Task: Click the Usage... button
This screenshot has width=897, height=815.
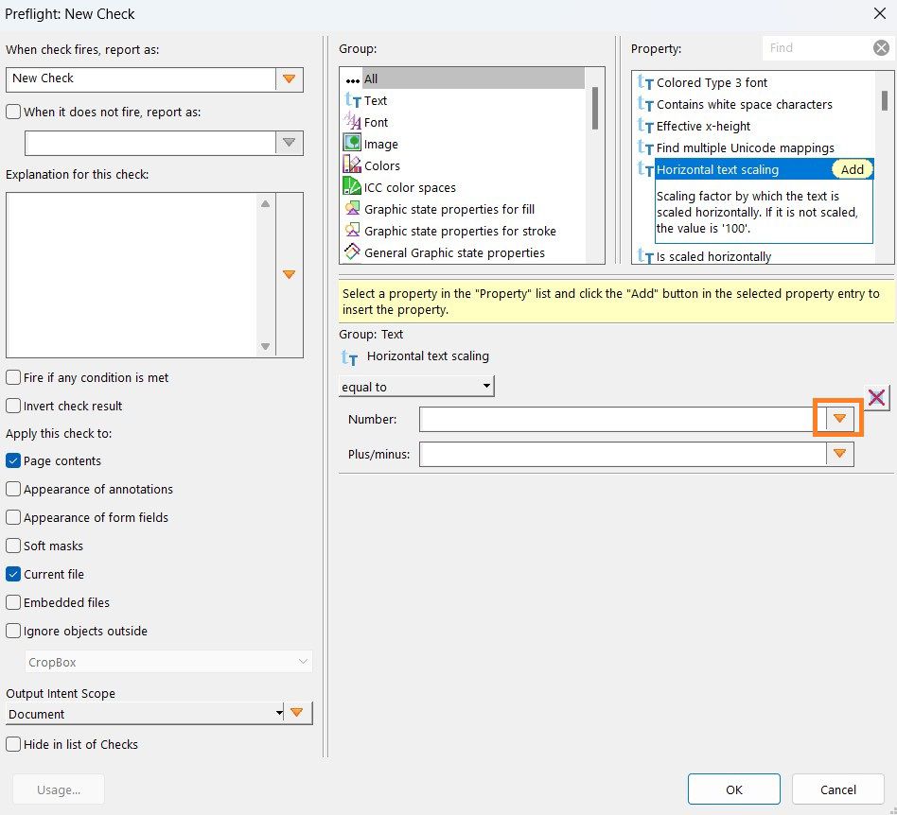Action: pos(59,789)
